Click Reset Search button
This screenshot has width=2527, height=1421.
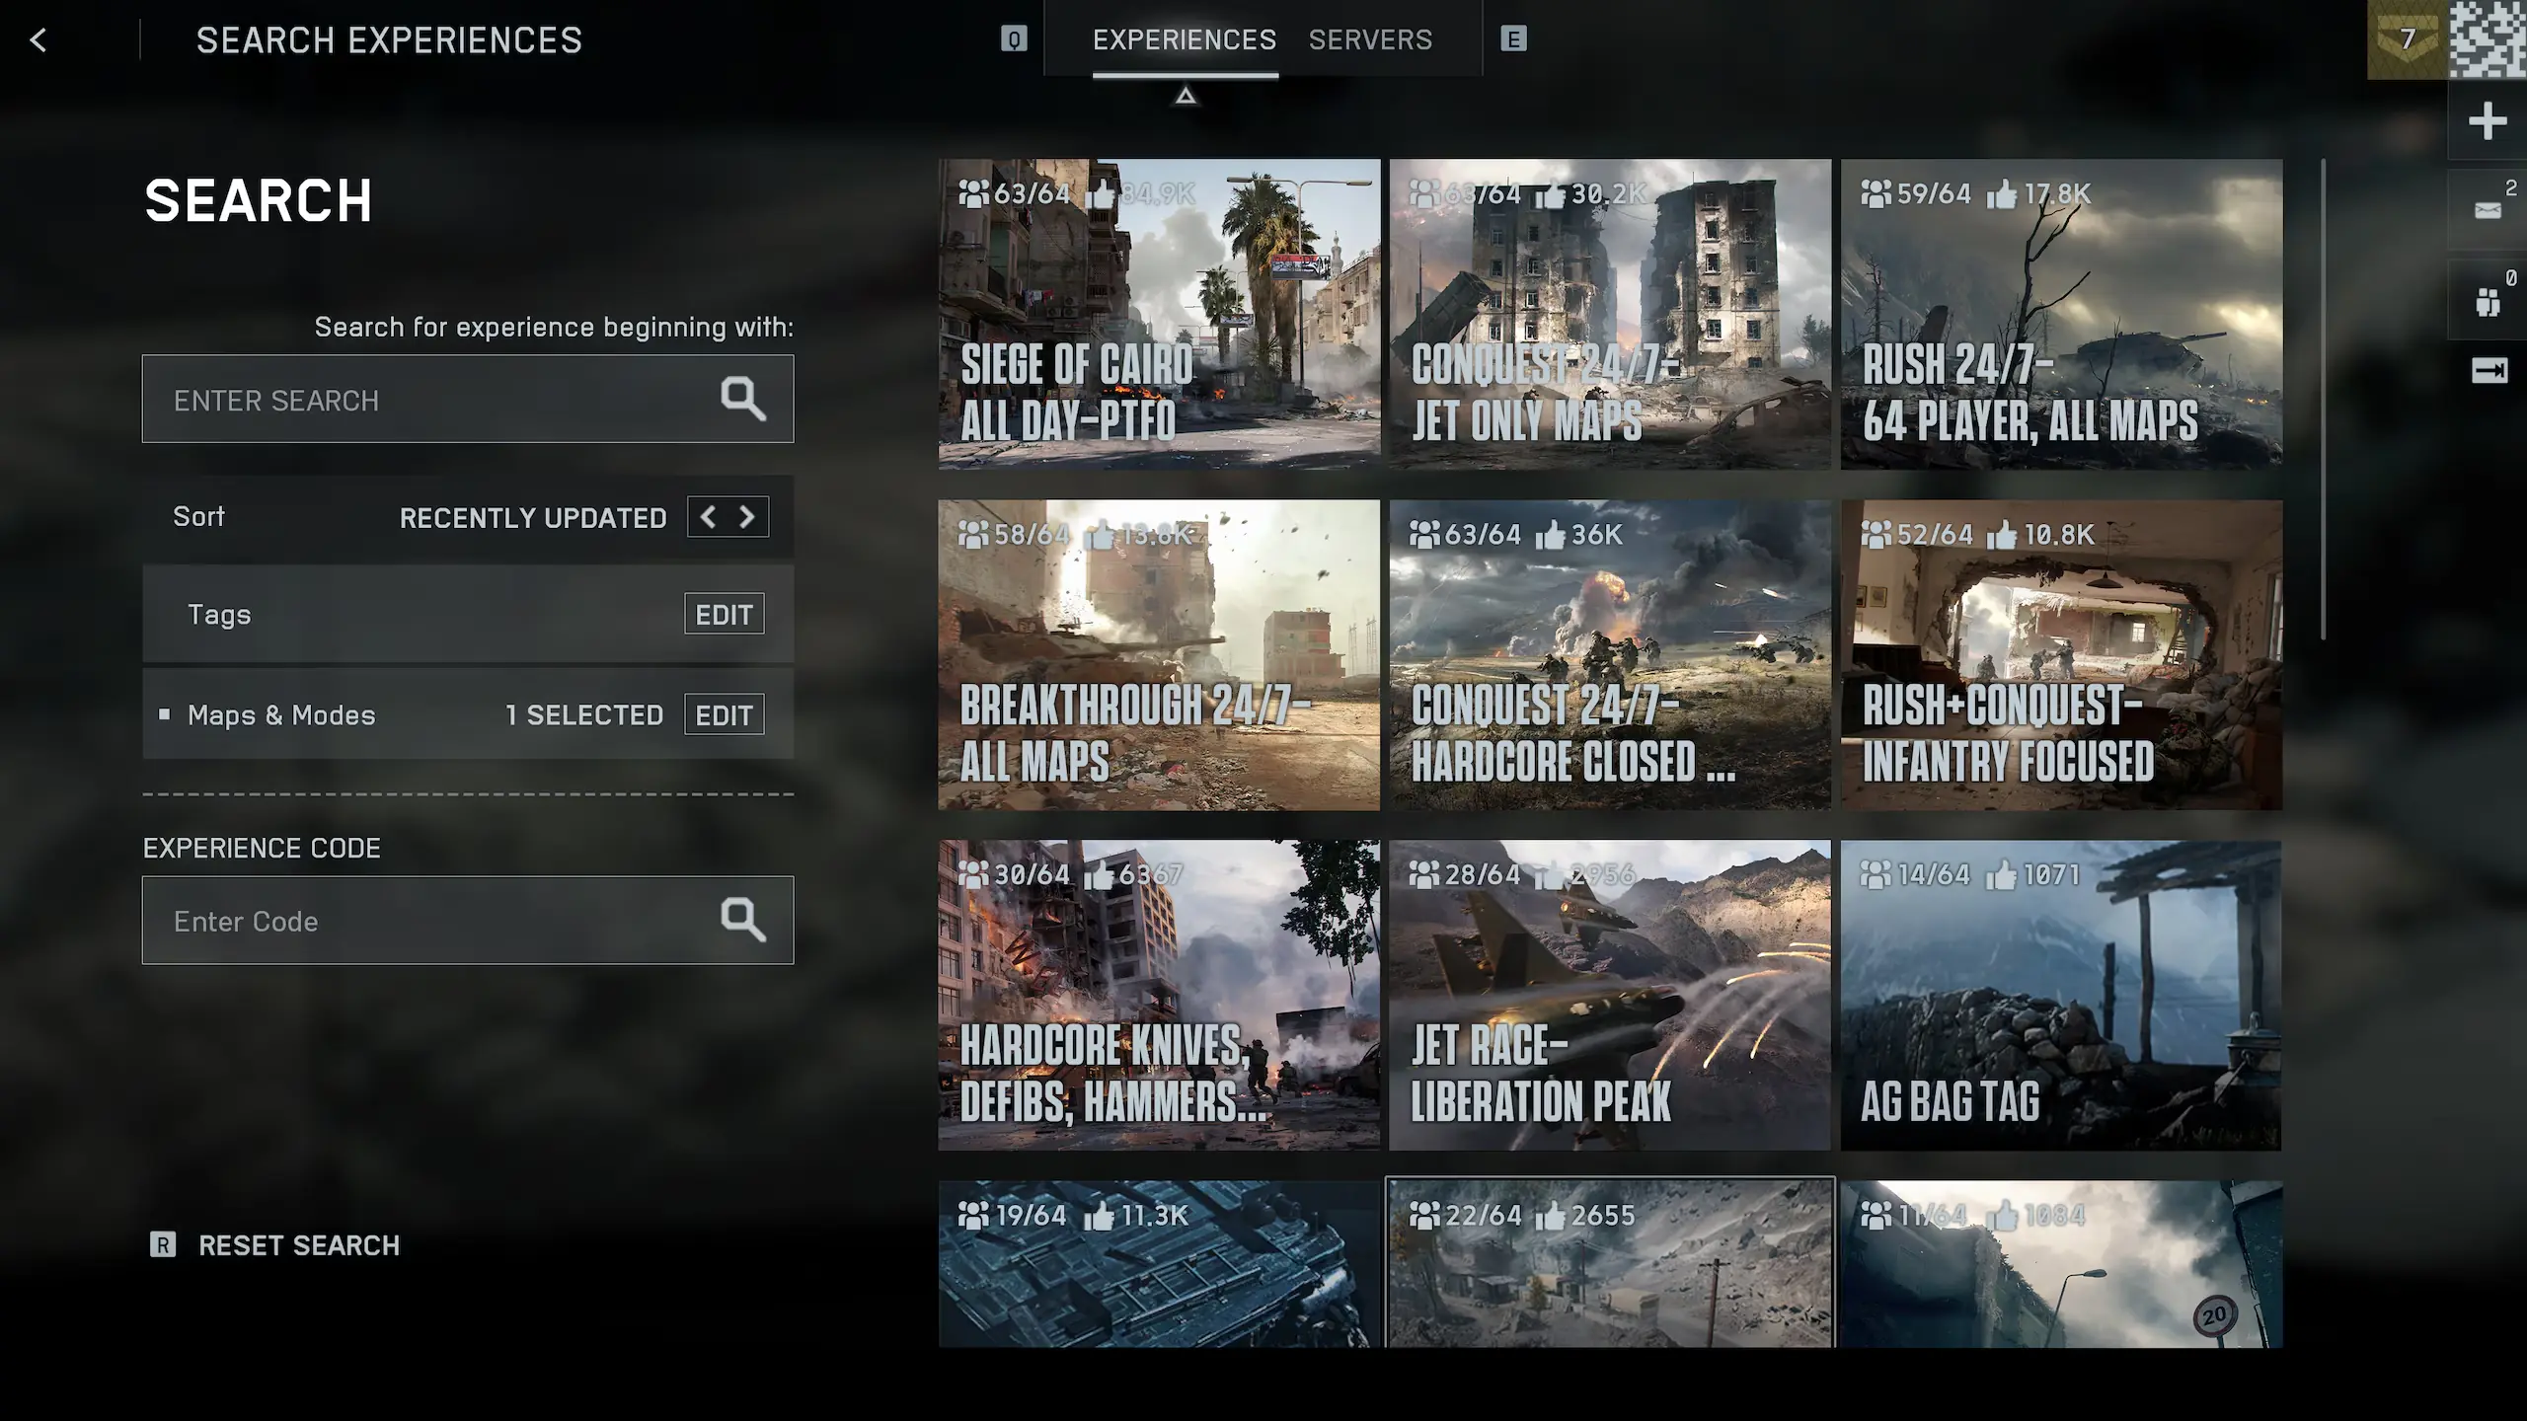point(298,1245)
